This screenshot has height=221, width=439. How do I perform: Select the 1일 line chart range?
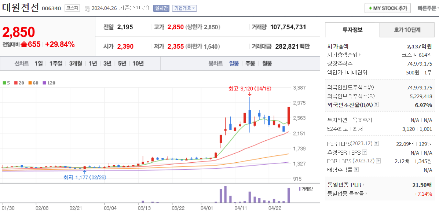coord(39,63)
